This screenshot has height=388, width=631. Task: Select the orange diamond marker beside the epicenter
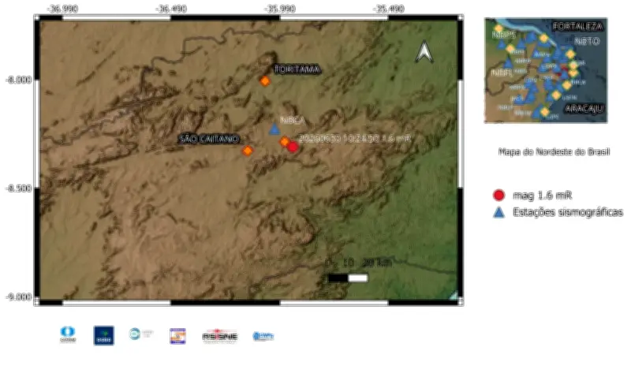[284, 141]
